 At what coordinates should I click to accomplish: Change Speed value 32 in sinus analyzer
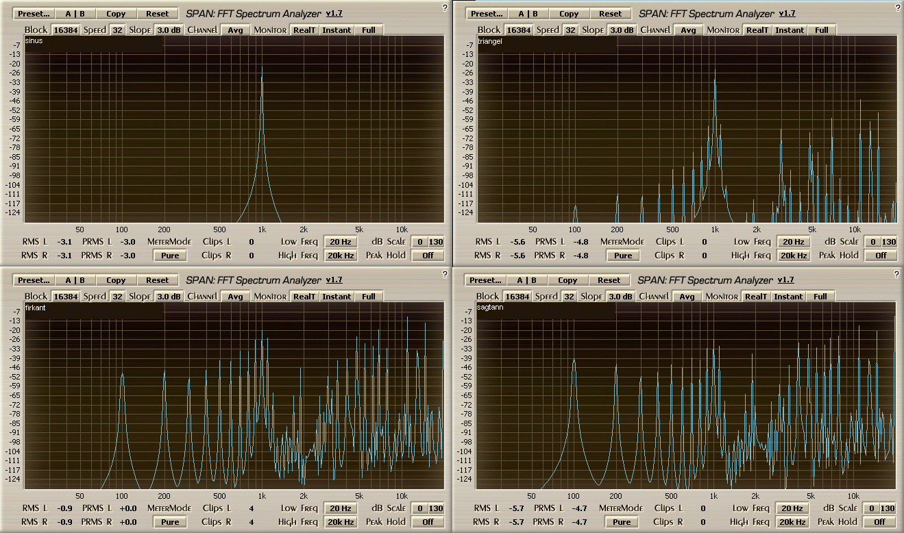(x=117, y=30)
